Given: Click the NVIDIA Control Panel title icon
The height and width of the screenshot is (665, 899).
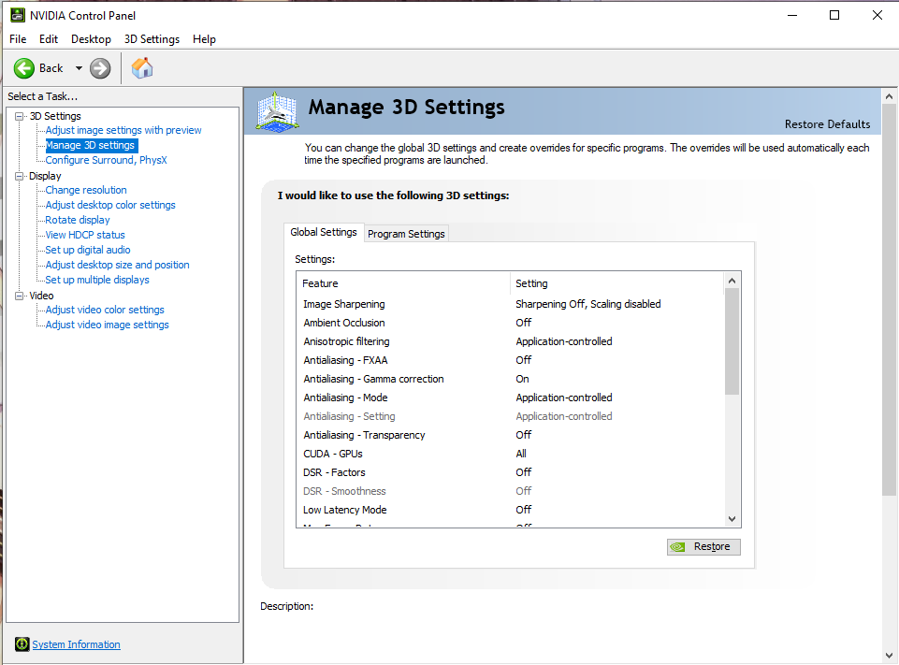Looking at the screenshot, I should [x=18, y=15].
